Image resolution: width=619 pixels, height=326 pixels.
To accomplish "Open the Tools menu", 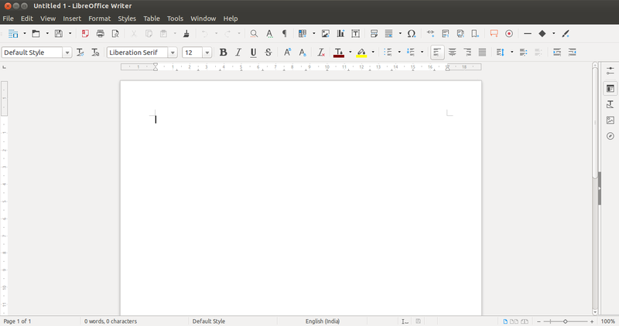I will [175, 19].
